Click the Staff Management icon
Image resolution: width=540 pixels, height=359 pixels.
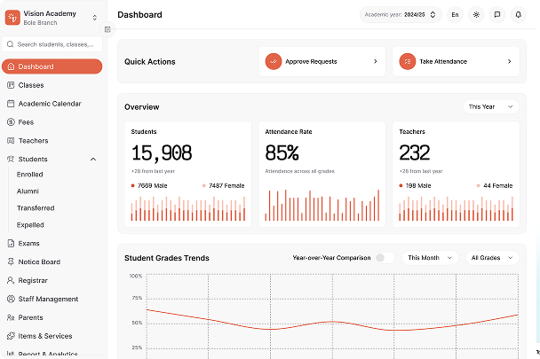click(11, 299)
